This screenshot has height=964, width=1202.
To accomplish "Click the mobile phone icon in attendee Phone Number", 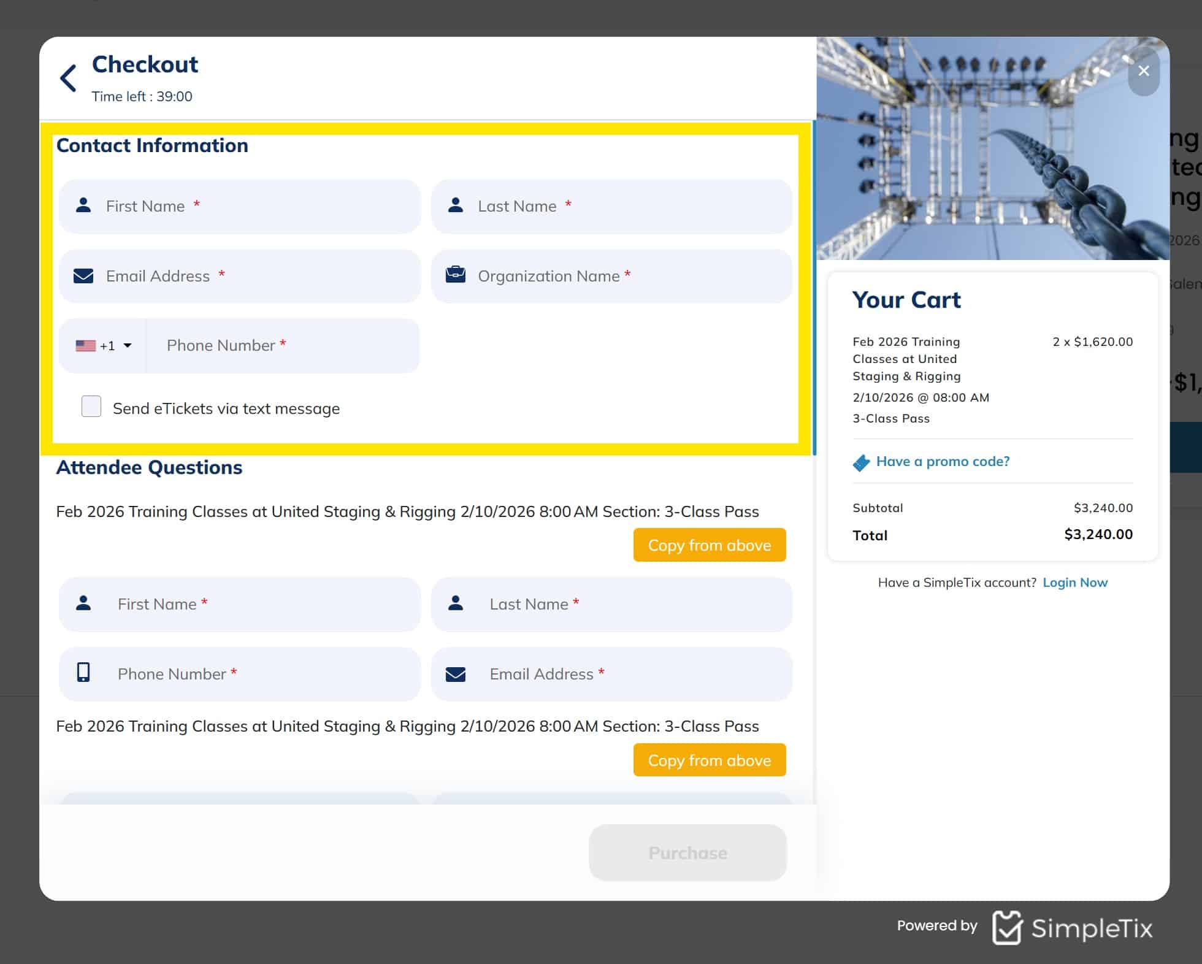I will (x=83, y=673).
